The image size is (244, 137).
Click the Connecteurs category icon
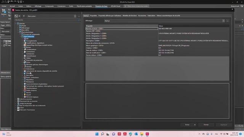tap(25, 52)
